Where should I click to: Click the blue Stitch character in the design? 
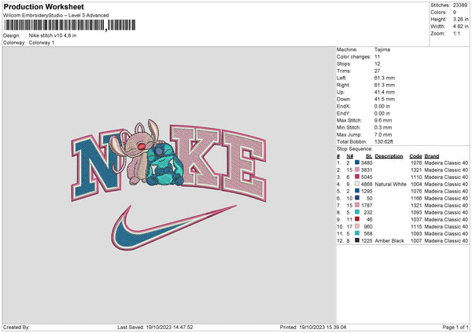click(164, 164)
